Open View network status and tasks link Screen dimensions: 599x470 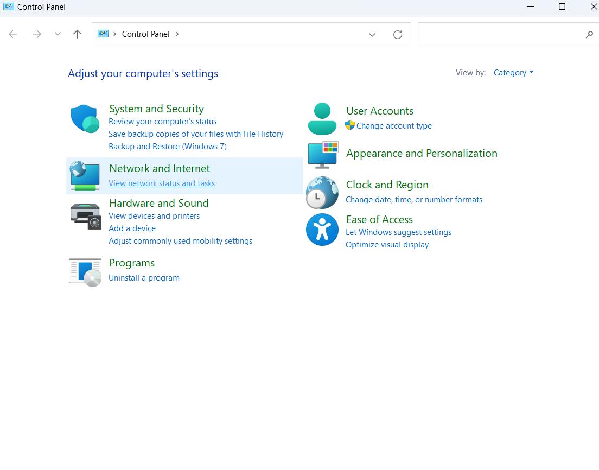pyautogui.click(x=162, y=183)
